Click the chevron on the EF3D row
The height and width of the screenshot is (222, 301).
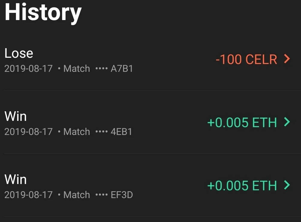[x=287, y=185]
